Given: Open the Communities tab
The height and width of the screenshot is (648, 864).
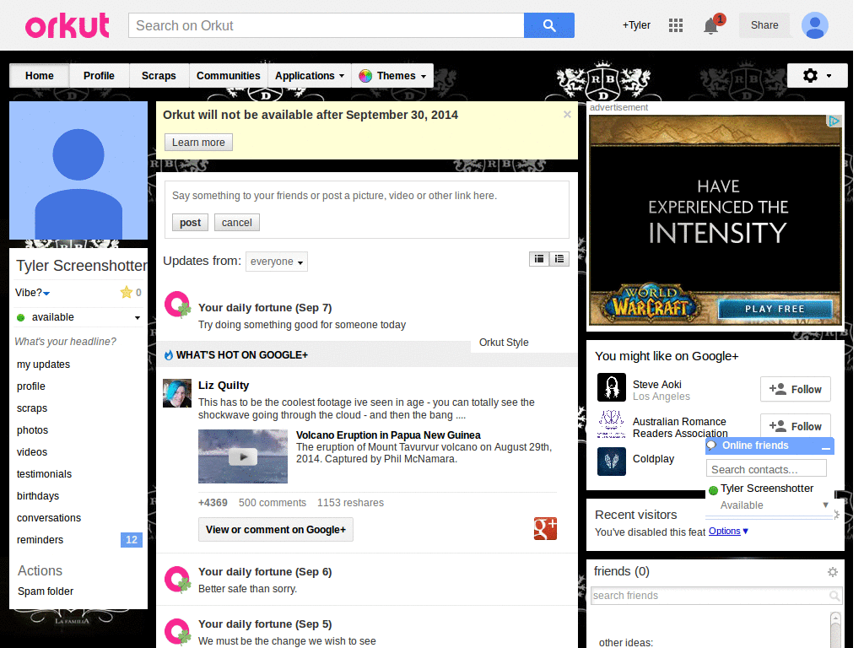Looking at the screenshot, I should coord(228,75).
